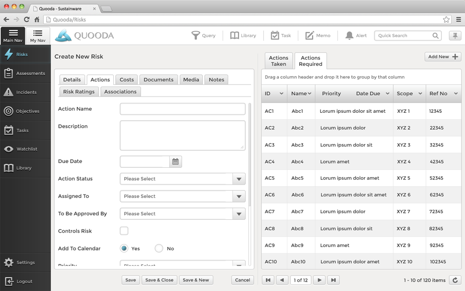This screenshot has width=465, height=291.
Task: Select Yes for Add To Calendar
Action: (x=124, y=248)
